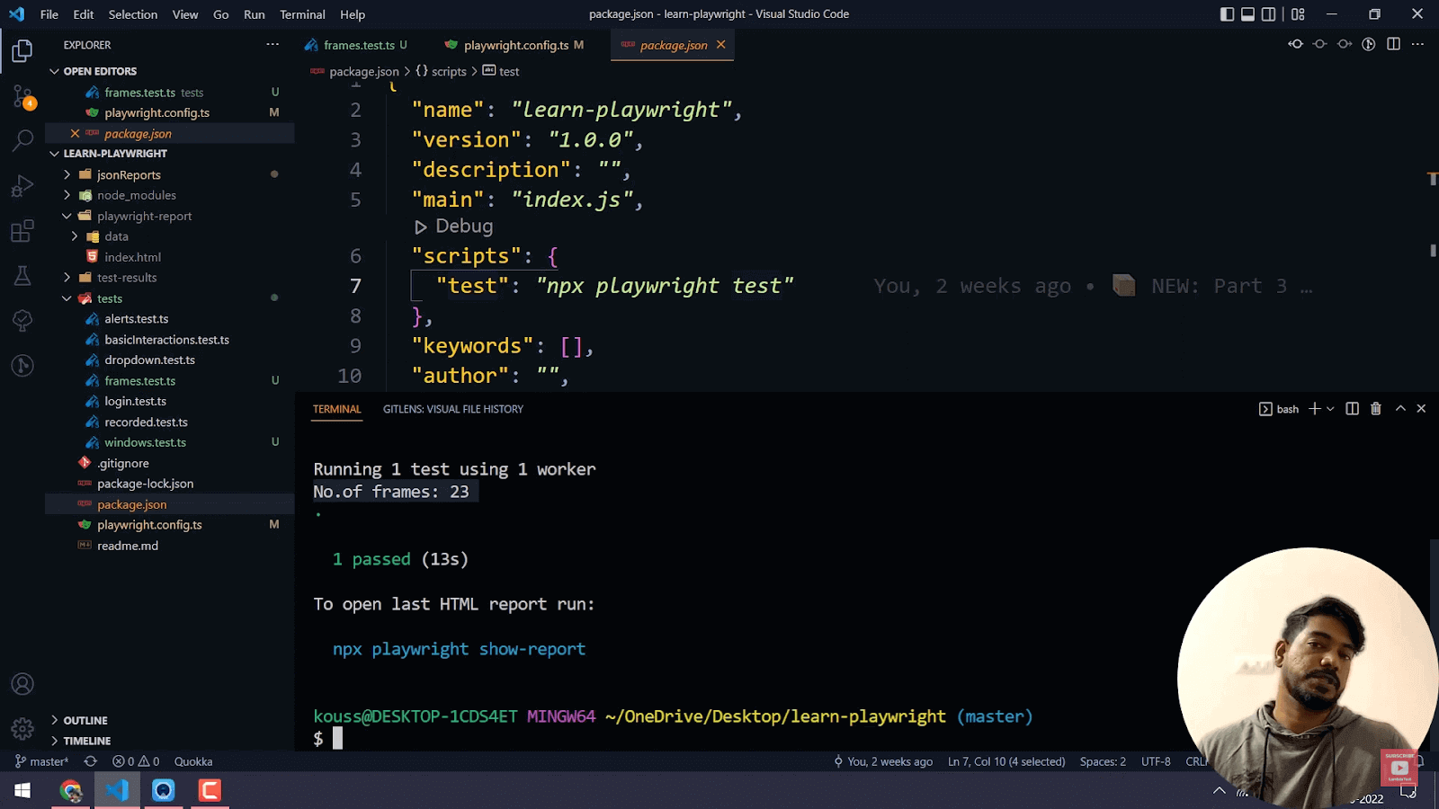1439x809 pixels.
Task: Switch to playwright.config.ts editor tab
Action: 515,45
